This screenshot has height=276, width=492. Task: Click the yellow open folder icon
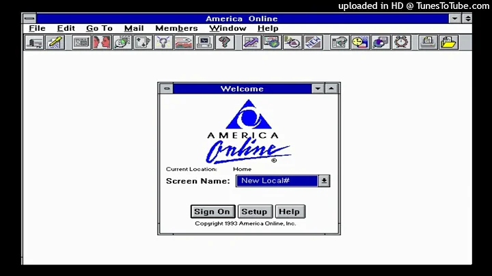tap(448, 42)
